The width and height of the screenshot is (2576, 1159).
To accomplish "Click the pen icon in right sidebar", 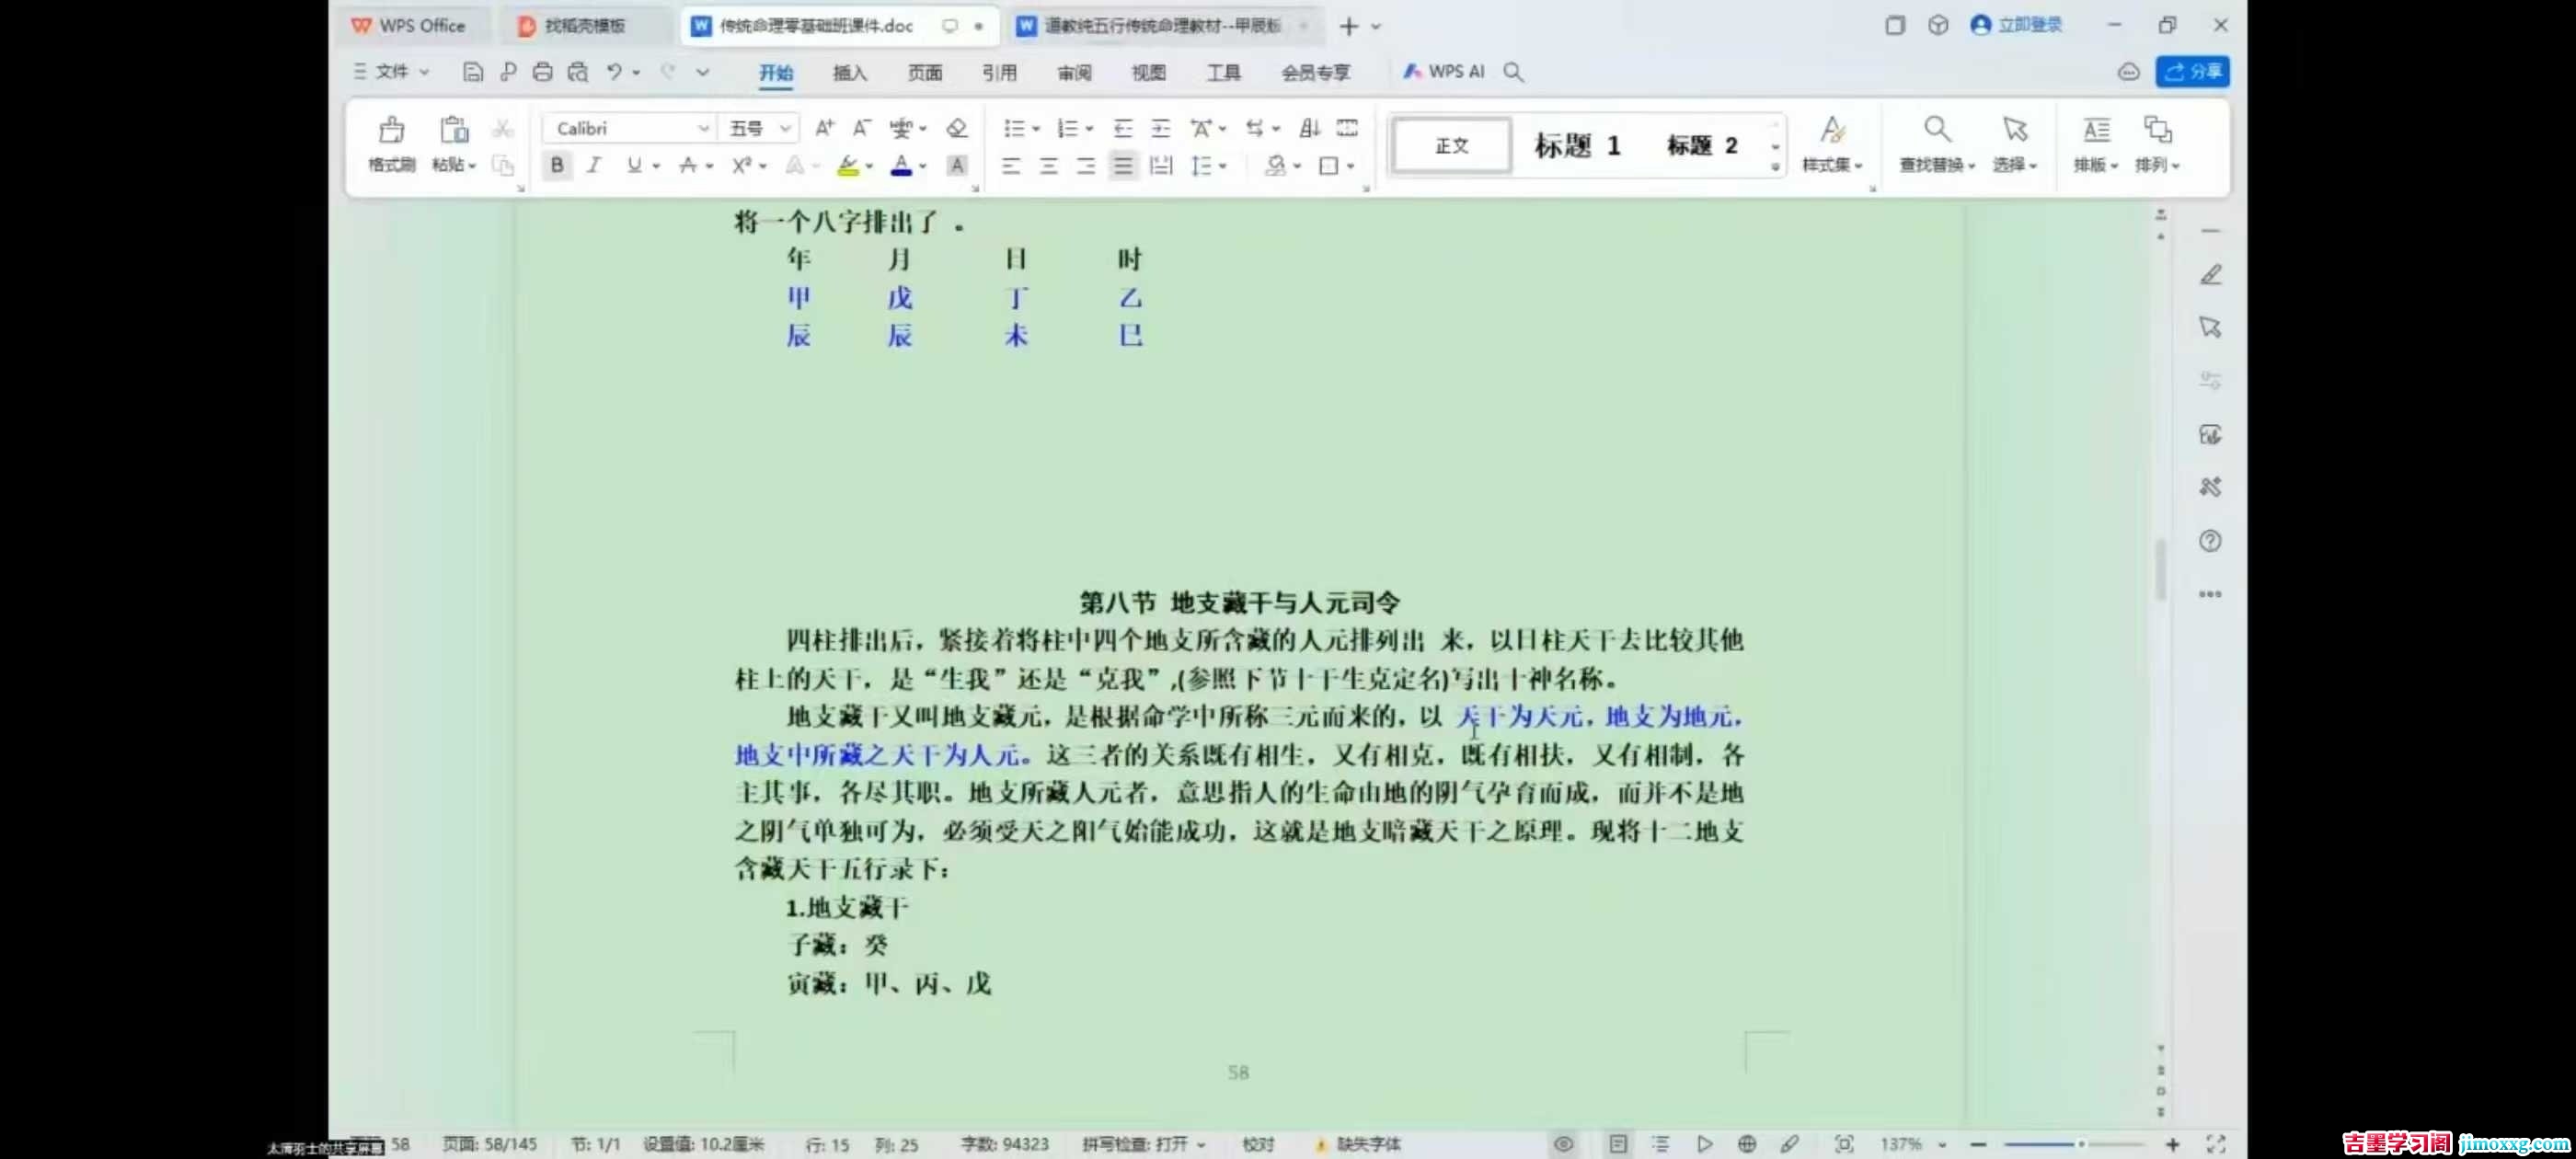I will [x=2210, y=275].
